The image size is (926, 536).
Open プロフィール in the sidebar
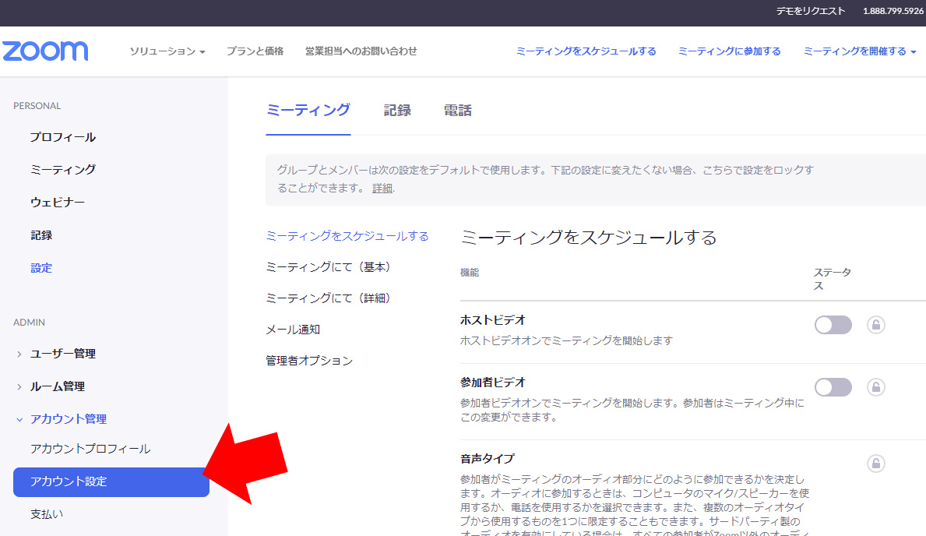coord(63,137)
